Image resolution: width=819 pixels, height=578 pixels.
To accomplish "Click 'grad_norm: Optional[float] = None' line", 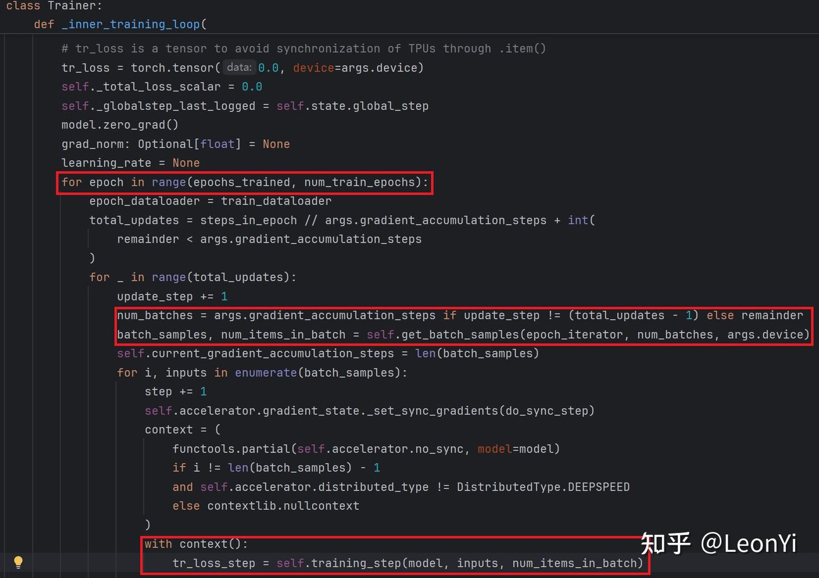I will point(176,144).
